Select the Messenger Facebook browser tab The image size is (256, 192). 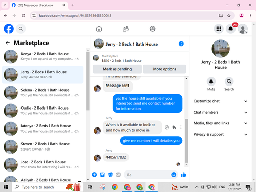click(x=38, y=5)
